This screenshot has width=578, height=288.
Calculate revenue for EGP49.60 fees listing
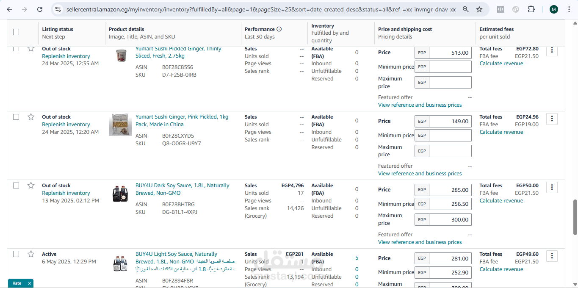click(x=501, y=269)
